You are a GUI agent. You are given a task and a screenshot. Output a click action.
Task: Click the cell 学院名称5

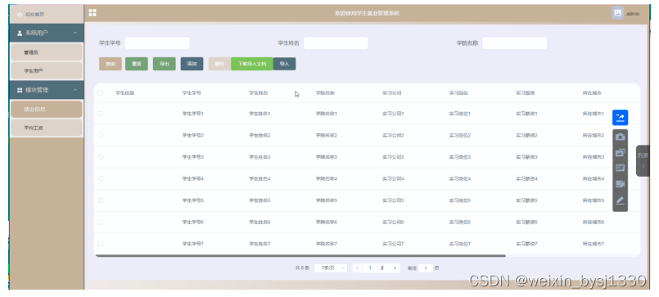pyautogui.click(x=327, y=200)
